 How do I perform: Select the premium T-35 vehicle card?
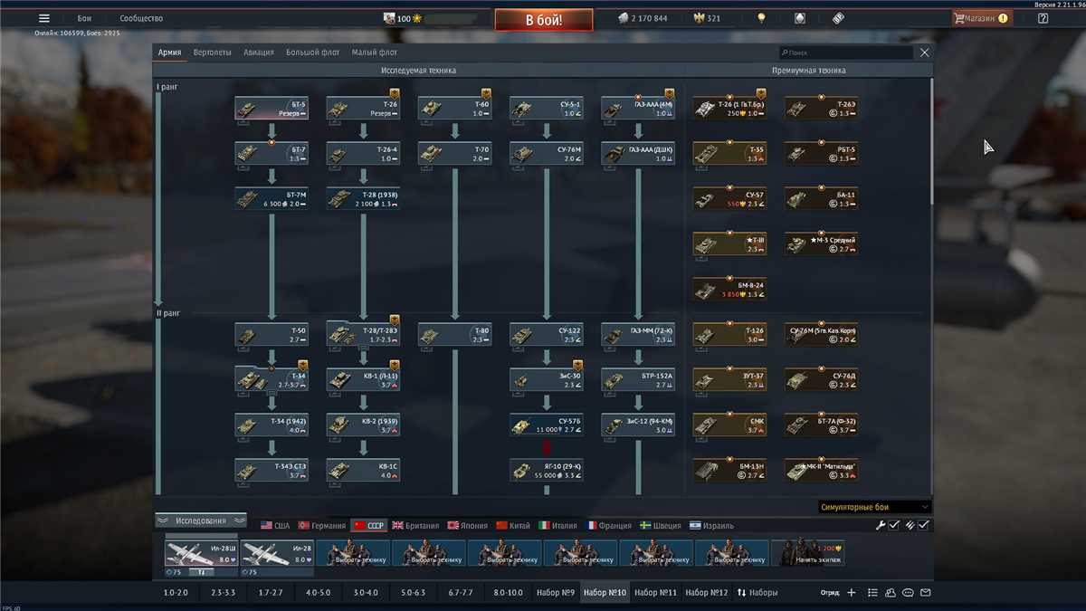pyautogui.click(x=729, y=154)
